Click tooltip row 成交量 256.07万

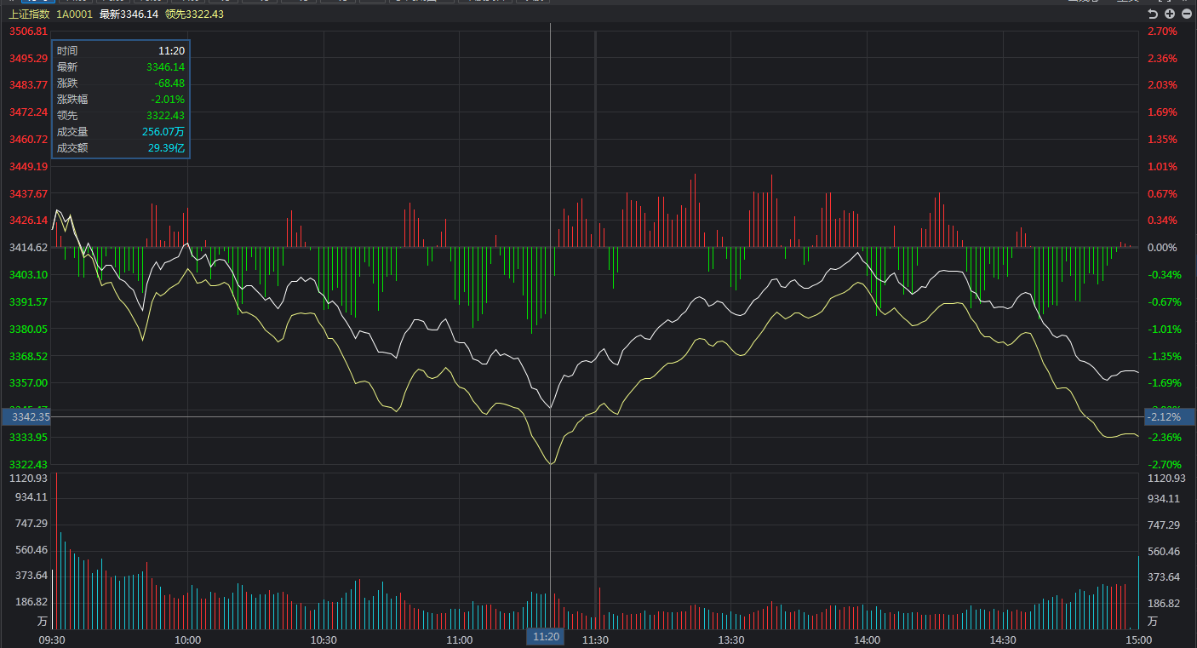tap(121, 132)
